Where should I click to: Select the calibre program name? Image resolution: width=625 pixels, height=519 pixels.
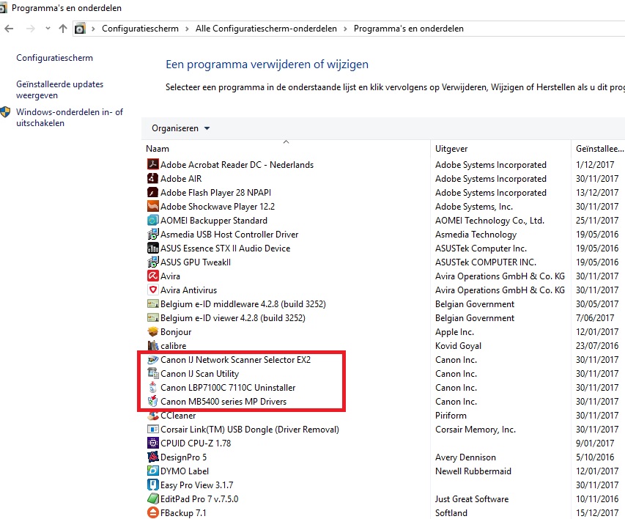(174, 345)
